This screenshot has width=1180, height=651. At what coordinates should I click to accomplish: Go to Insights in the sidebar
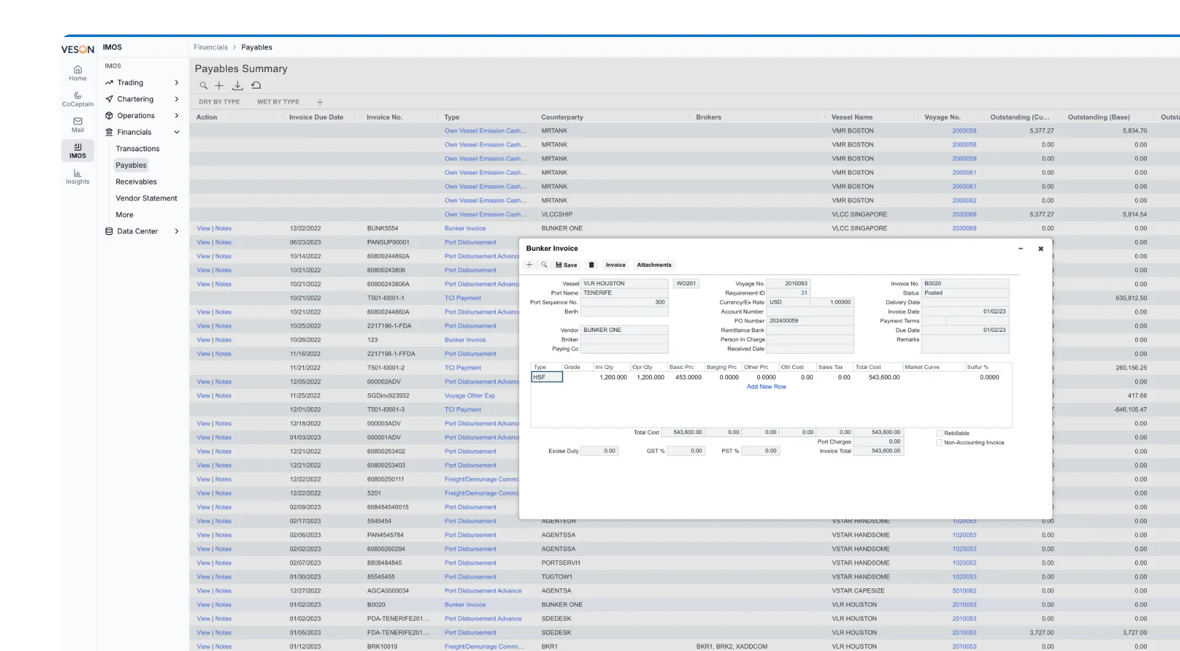click(x=77, y=177)
